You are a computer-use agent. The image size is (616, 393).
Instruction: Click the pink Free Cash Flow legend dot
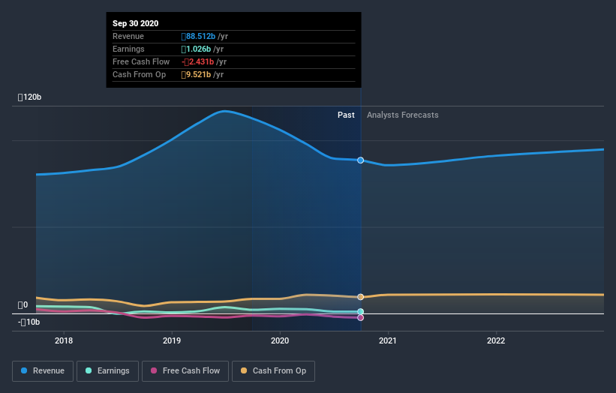(x=154, y=370)
